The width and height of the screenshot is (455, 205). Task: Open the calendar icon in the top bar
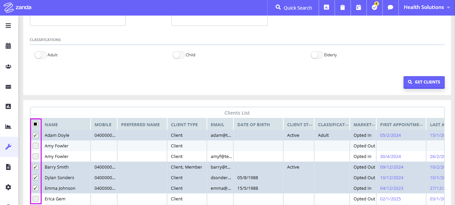tap(358, 8)
